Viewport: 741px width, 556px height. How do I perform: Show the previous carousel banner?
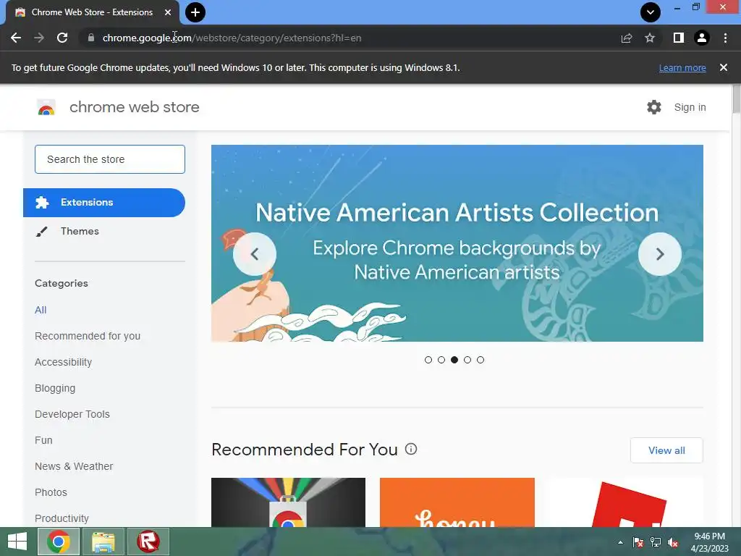tap(255, 254)
